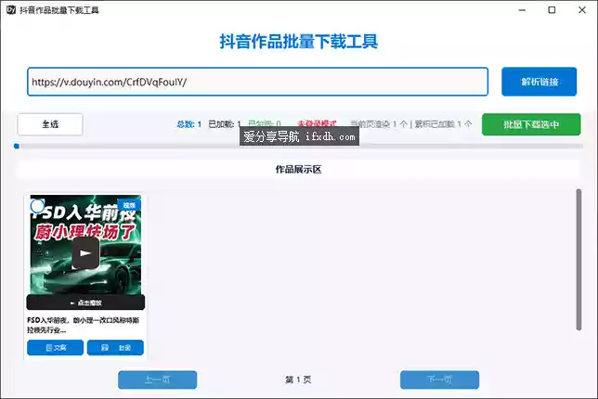Viewport: 598px width, 399px height.
Task: Click the app icon in the title bar
Action: coord(11,9)
